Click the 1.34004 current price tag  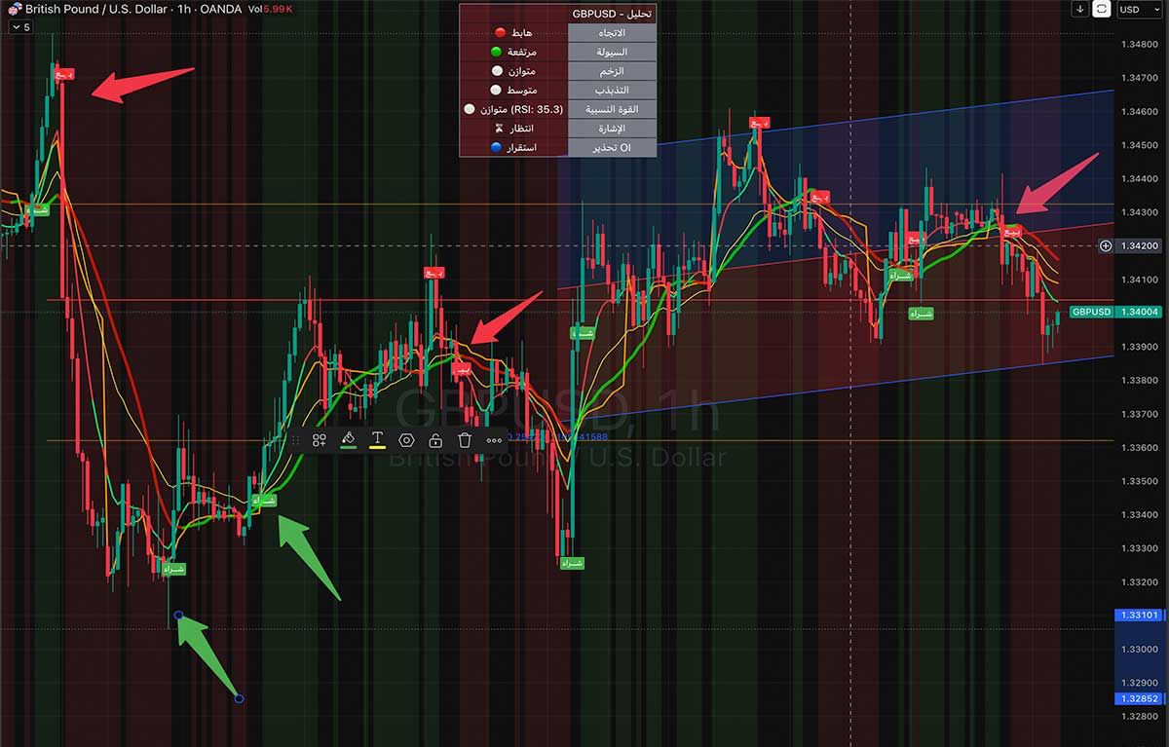[x=1139, y=312]
